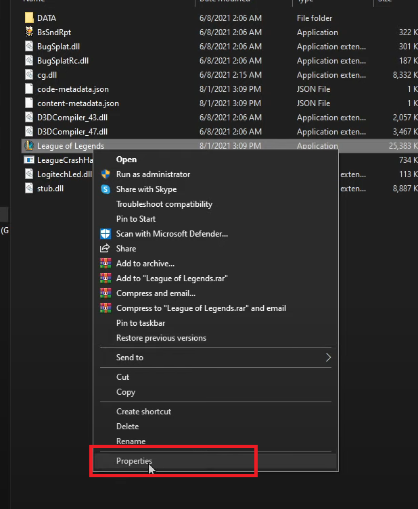This screenshot has height=509, width=418.
Task: Click WinRAR icon beside Compress and email
Action: tap(106, 293)
